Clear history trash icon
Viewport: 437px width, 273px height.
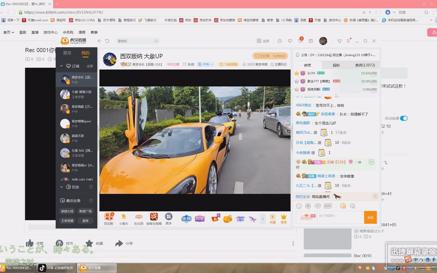tap(91, 187)
